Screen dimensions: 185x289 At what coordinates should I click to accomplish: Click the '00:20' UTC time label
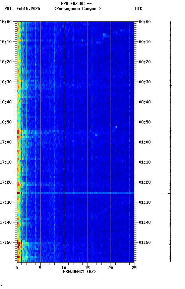145,62
